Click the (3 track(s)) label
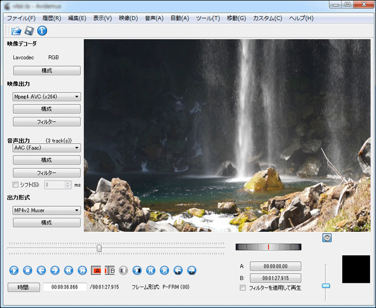 59,141
